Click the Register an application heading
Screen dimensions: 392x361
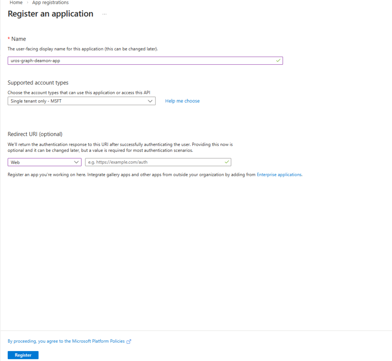(x=51, y=14)
